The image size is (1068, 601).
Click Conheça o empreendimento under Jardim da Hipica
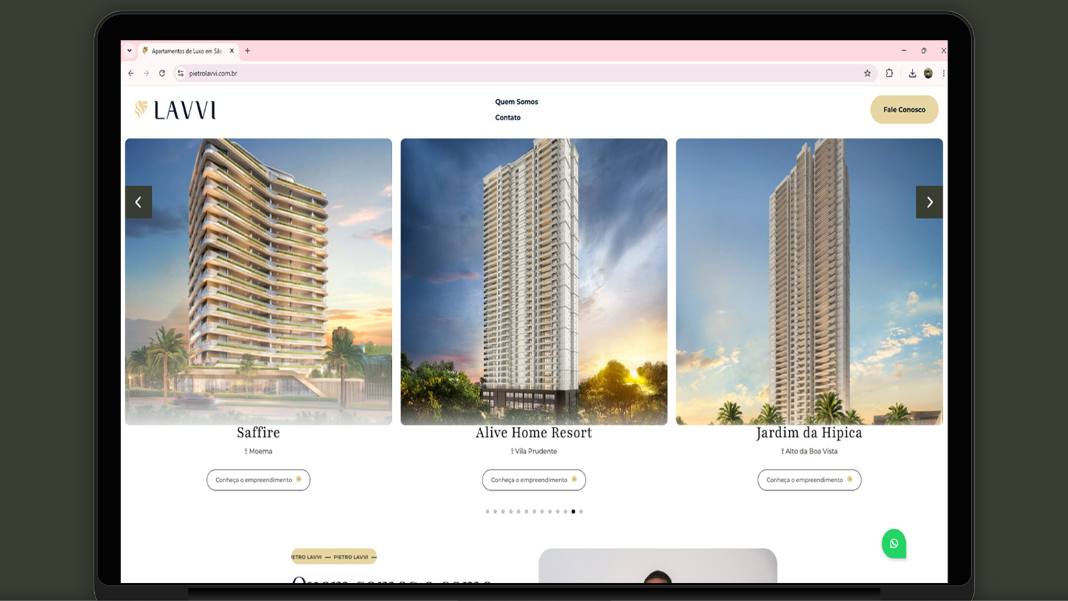(809, 480)
